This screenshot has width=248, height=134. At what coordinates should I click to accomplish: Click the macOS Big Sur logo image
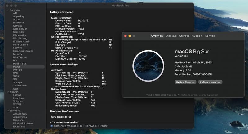pyautogui.click(x=148, y=66)
